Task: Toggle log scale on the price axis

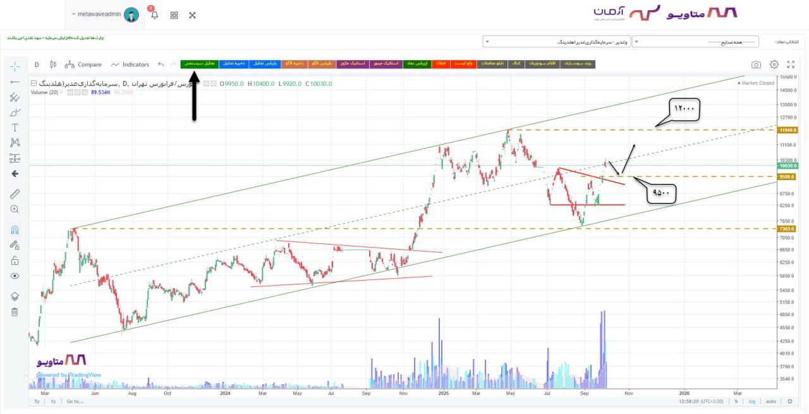Action: coord(752,401)
